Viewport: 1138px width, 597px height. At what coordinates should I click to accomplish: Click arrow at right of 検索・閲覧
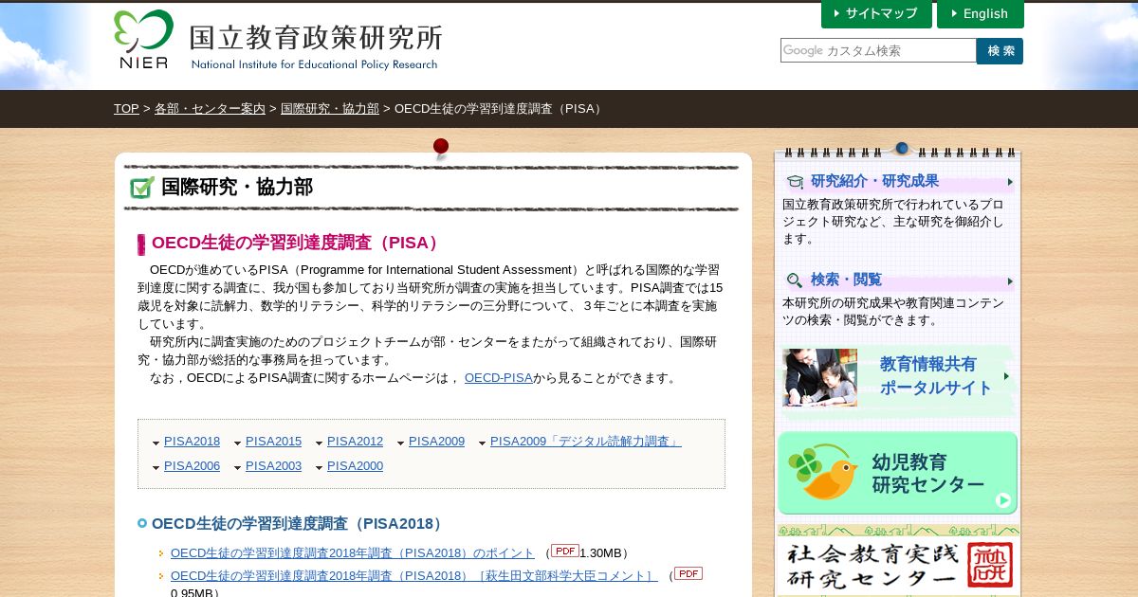[1010, 281]
